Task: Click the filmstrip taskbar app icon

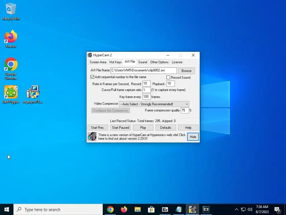Action: [x=206, y=209]
